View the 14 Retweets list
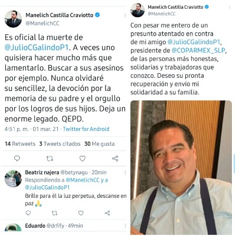Image resolution: width=236 pixels, height=236 pixels. click(x=20, y=144)
